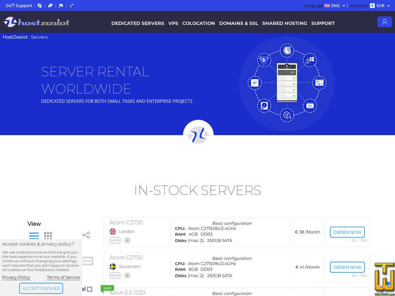Open the Dedicated Servers menu
395x296 pixels.
tap(137, 23)
